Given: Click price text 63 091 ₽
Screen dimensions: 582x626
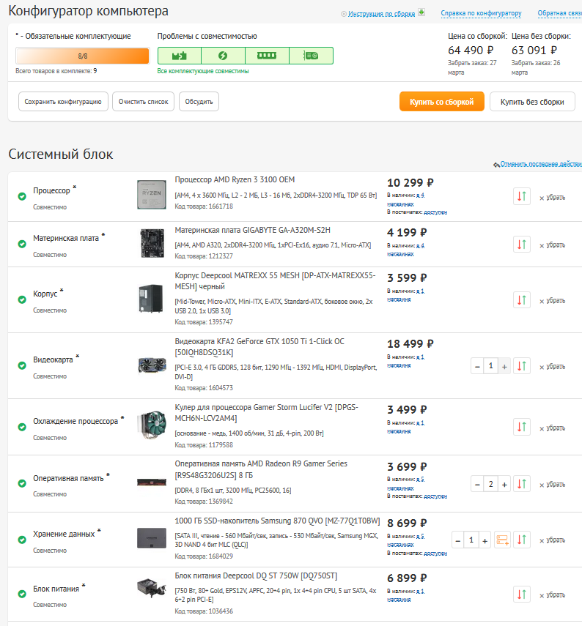Looking at the screenshot, I should point(534,51).
